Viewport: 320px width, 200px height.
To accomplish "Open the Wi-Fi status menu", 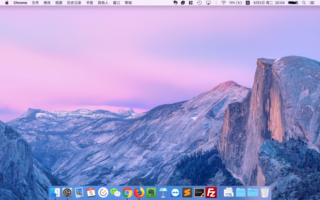I will point(223,3).
